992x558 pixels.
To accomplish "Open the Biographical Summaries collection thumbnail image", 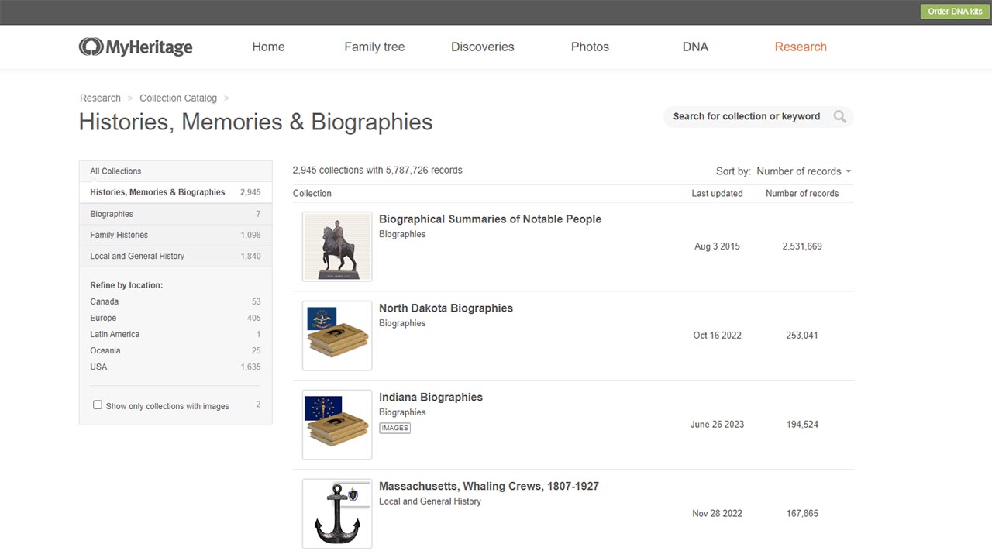I will point(336,246).
